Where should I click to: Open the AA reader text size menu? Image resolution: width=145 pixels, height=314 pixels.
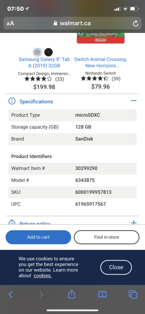pyautogui.click(x=10, y=23)
